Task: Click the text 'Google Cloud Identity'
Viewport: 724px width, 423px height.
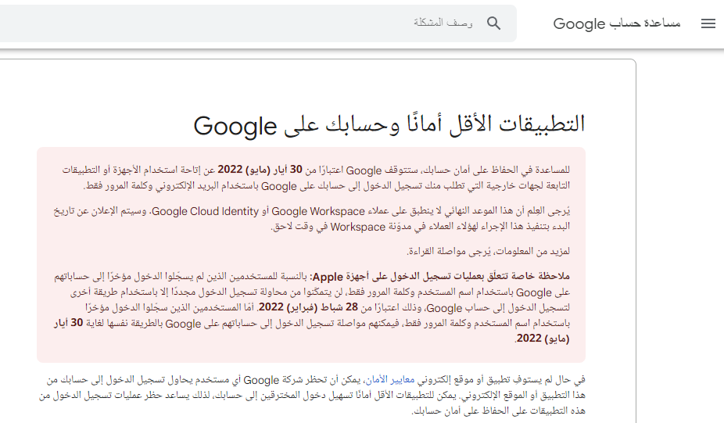Action: pyautogui.click(x=205, y=211)
